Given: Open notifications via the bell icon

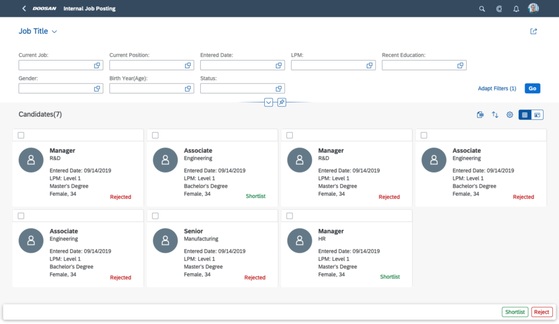Looking at the screenshot, I should 516,9.
